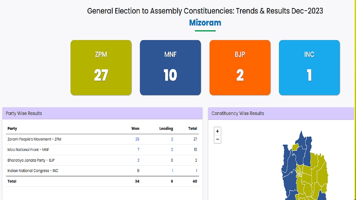Image resolution: width=356 pixels, height=200 pixels.
Task: Click the Zoram People's Movement - ZPM row
Action: click(34, 139)
